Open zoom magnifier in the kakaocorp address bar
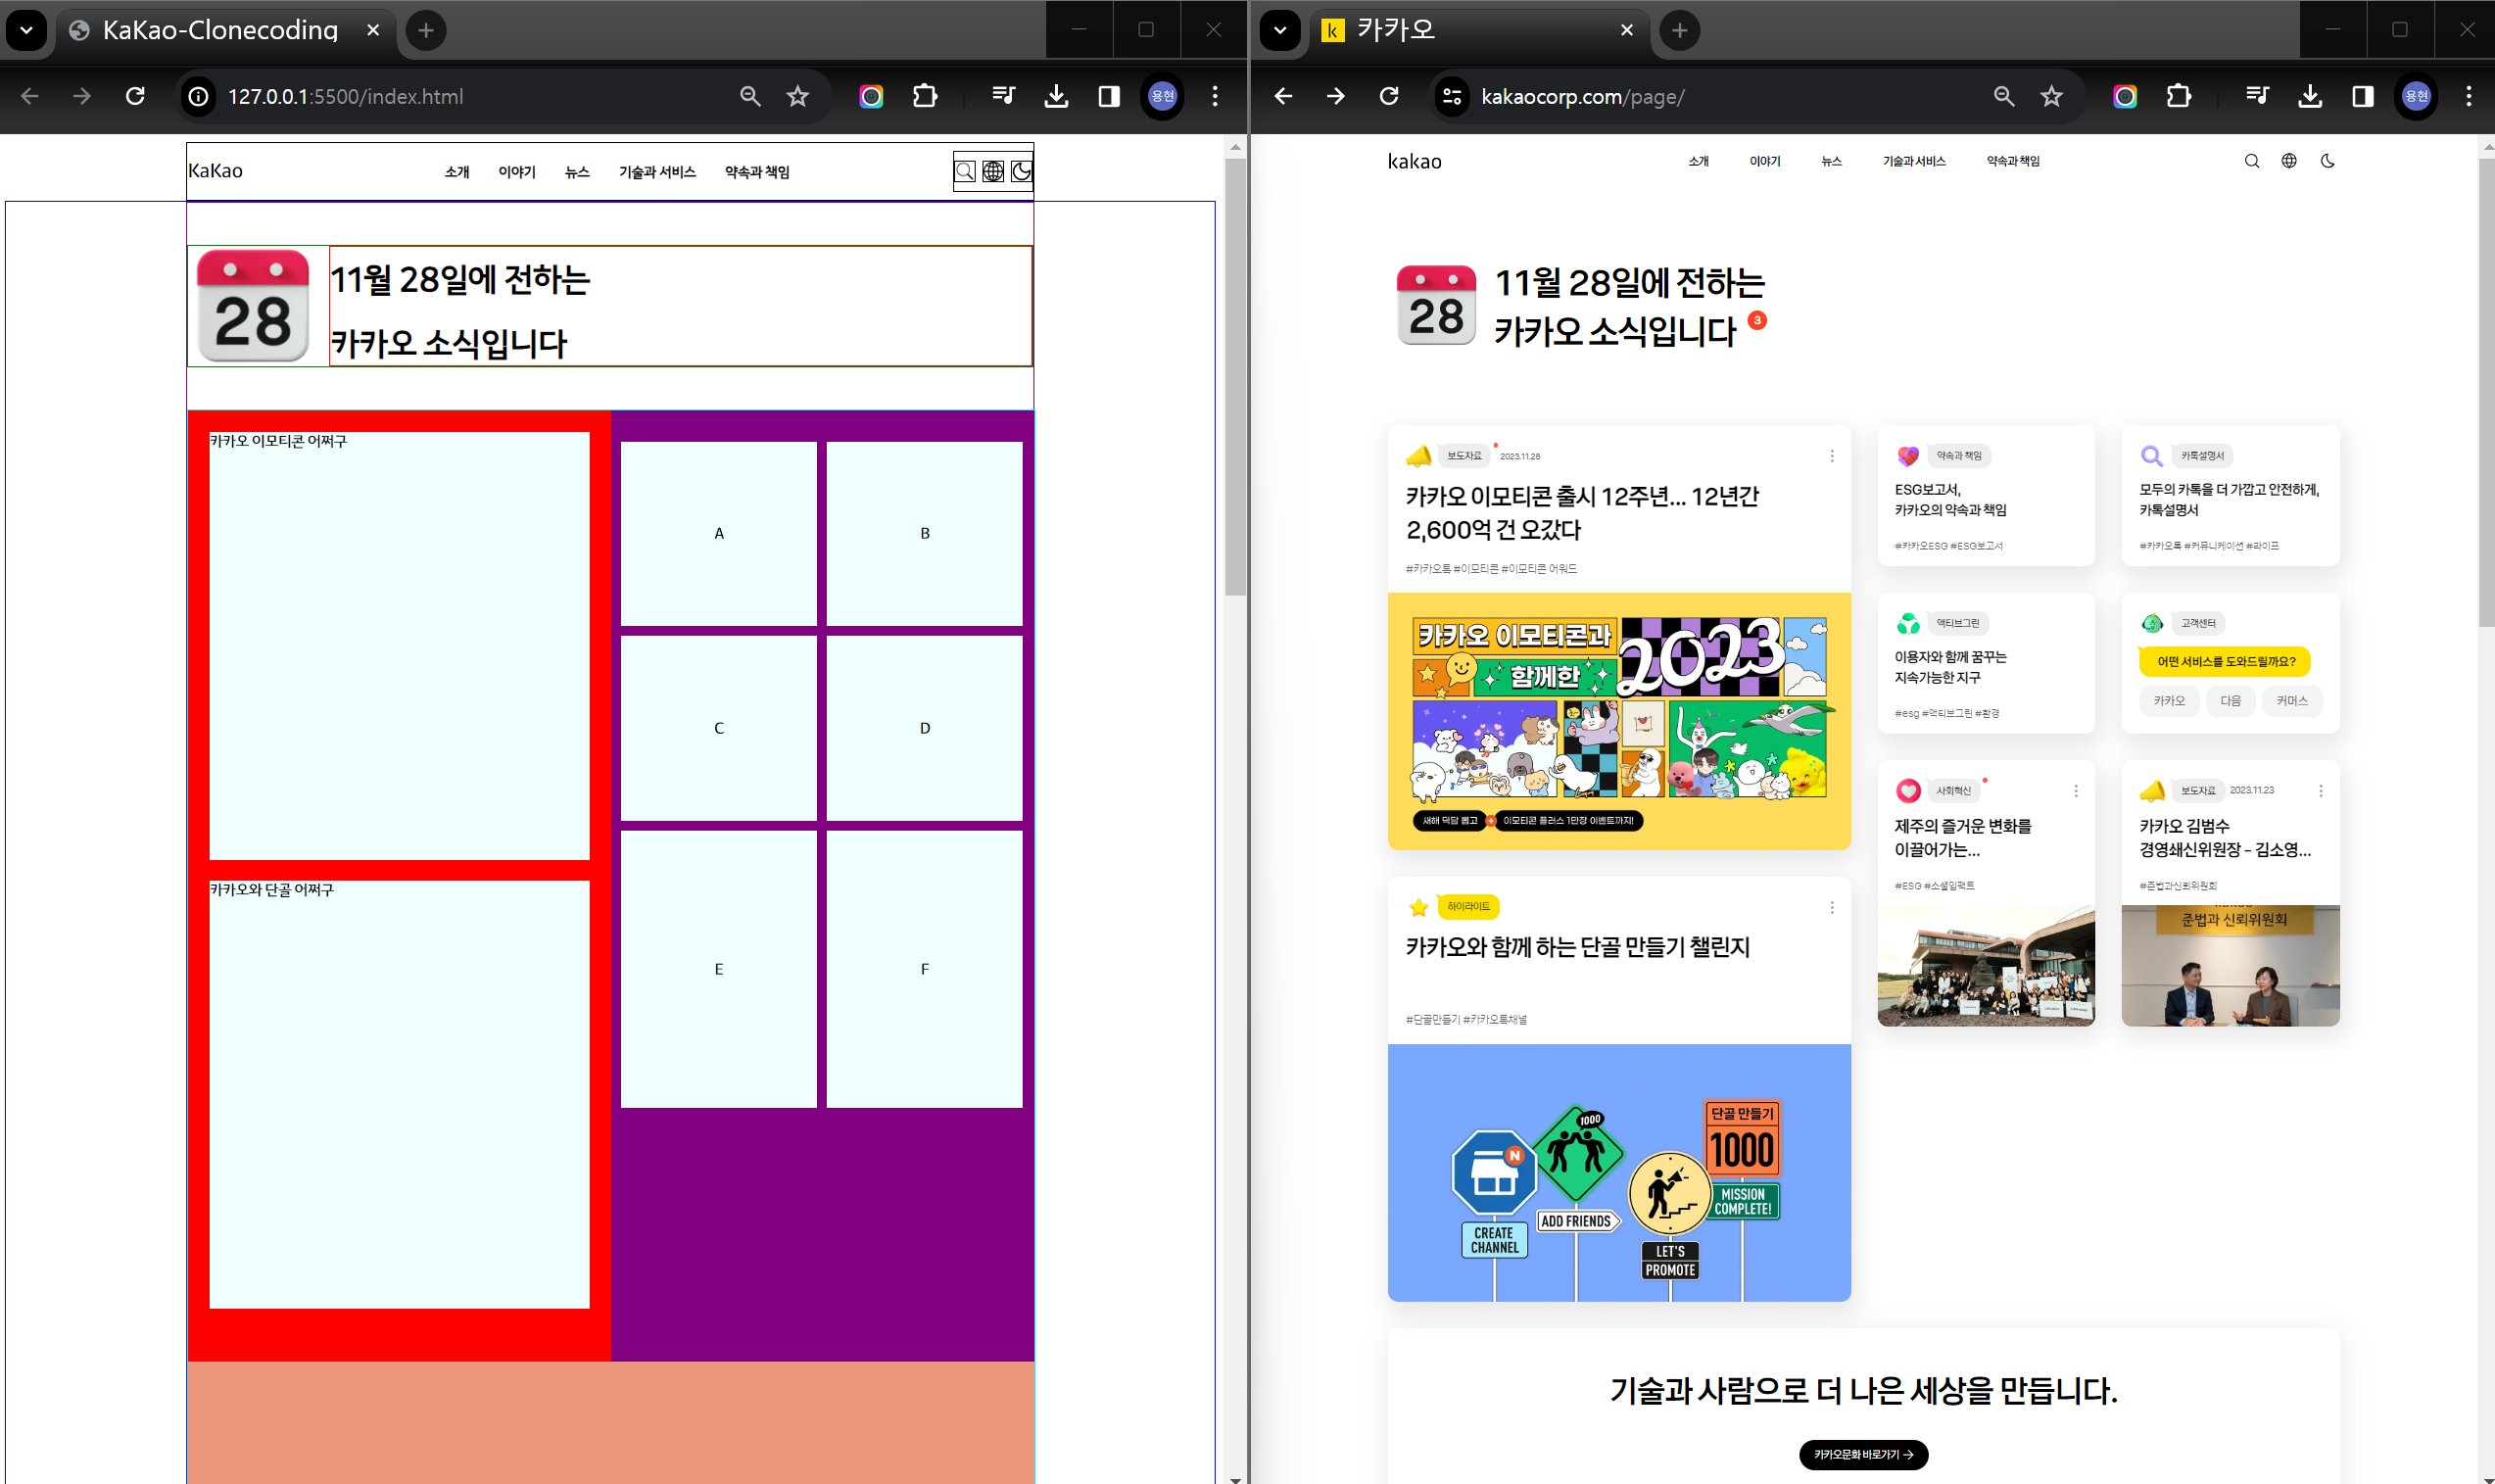2495x1484 pixels. [x=2004, y=96]
